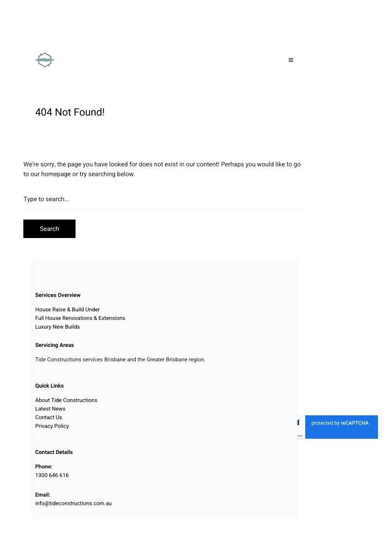
Task: Click the protected by reCAPTCHA label
Action: 339,423
